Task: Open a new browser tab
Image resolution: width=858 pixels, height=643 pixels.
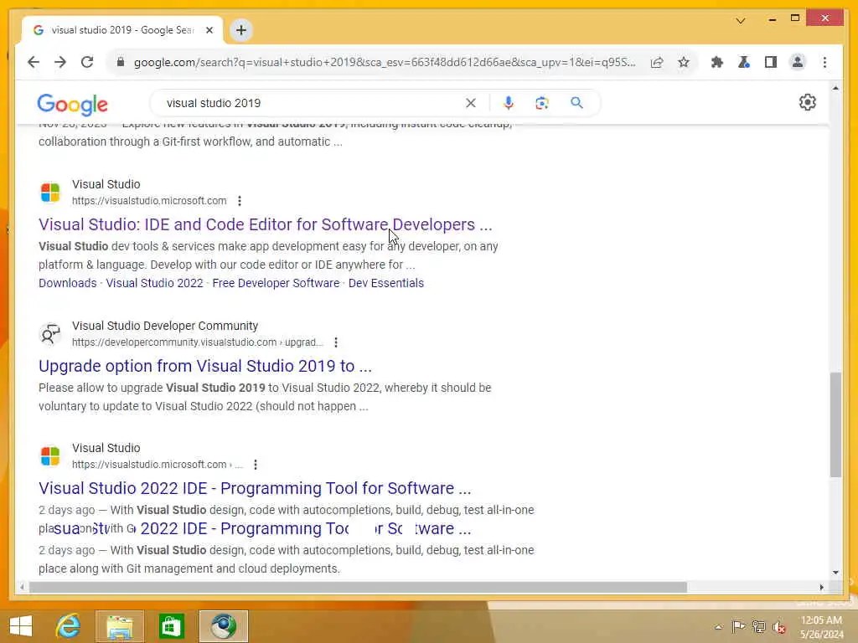Action: tap(241, 30)
